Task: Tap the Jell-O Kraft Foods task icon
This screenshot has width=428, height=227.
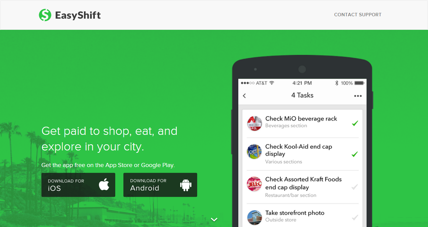Action: (254, 184)
